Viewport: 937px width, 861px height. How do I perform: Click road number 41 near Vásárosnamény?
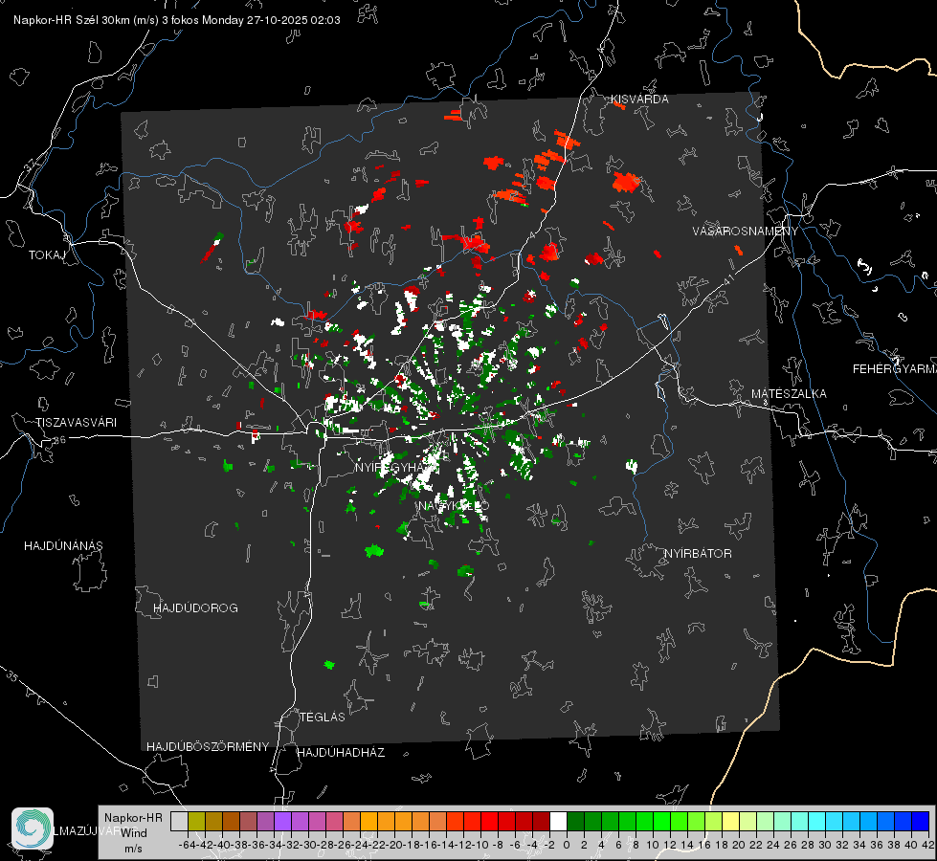pyautogui.click(x=727, y=278)
